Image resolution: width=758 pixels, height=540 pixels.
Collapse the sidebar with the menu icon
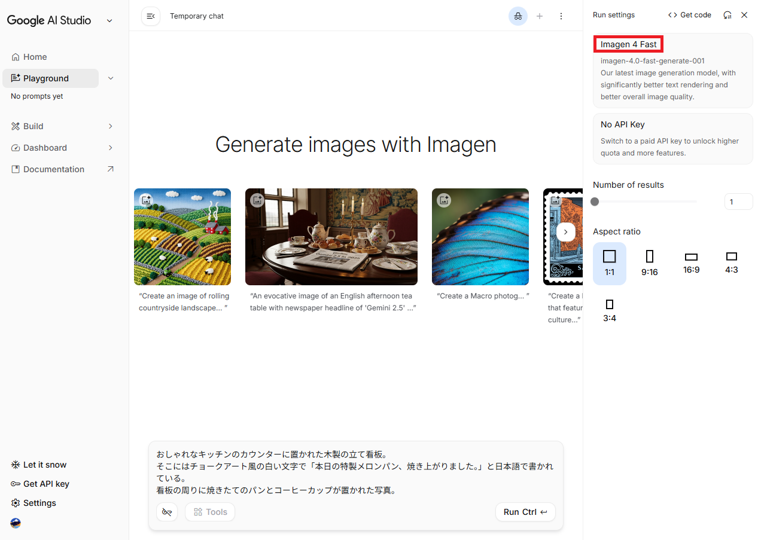151,16
